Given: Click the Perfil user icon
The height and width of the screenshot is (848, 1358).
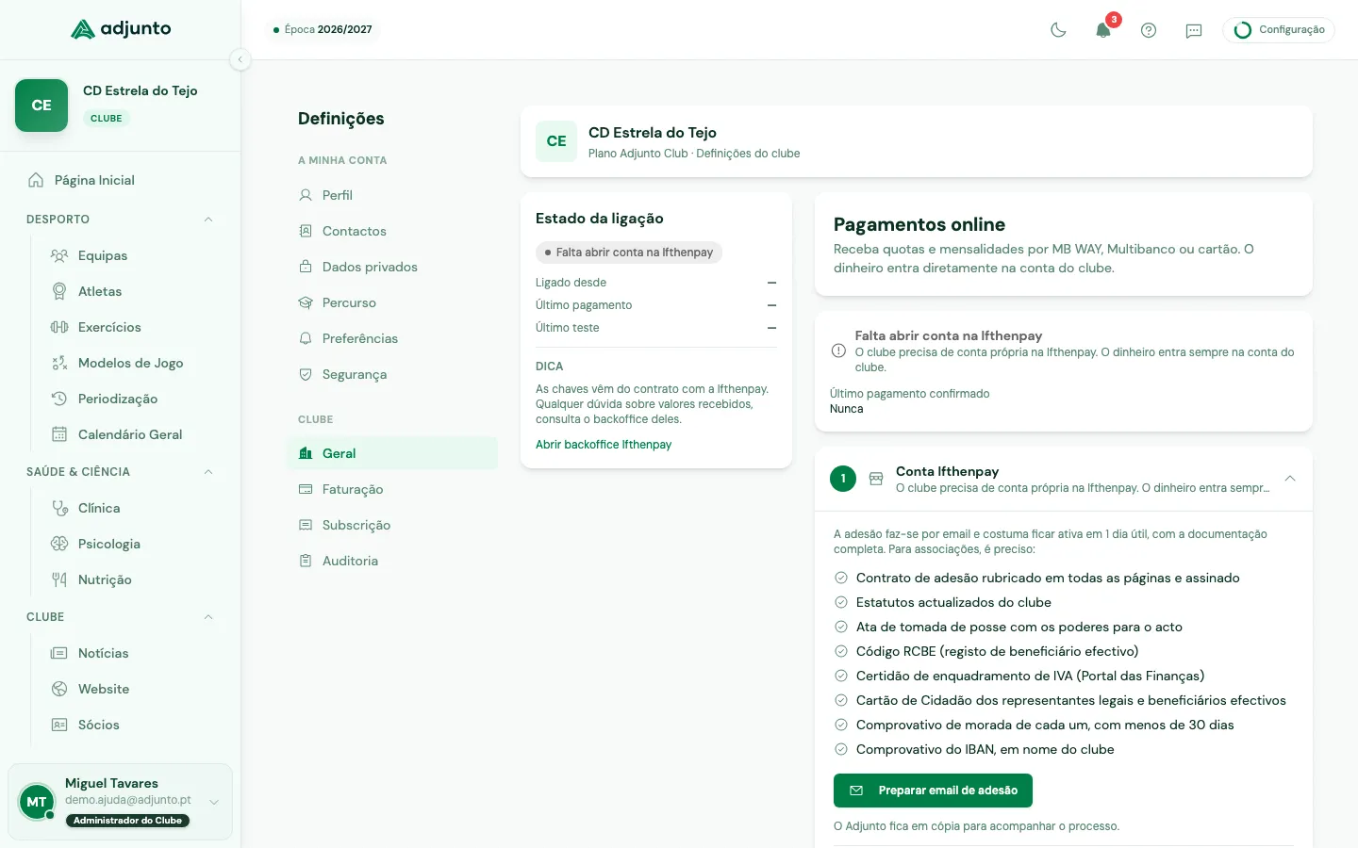Looking at the screenshot, I should (x=306, y=195).
